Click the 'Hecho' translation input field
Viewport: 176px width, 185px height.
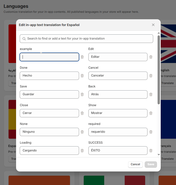pyautogui.click(x=49, y=76)
